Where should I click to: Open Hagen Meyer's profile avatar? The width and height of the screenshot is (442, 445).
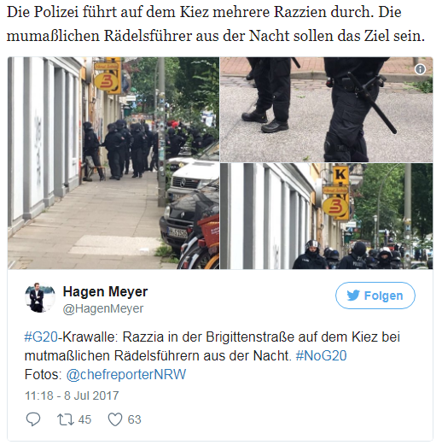(x=40, y=297)
